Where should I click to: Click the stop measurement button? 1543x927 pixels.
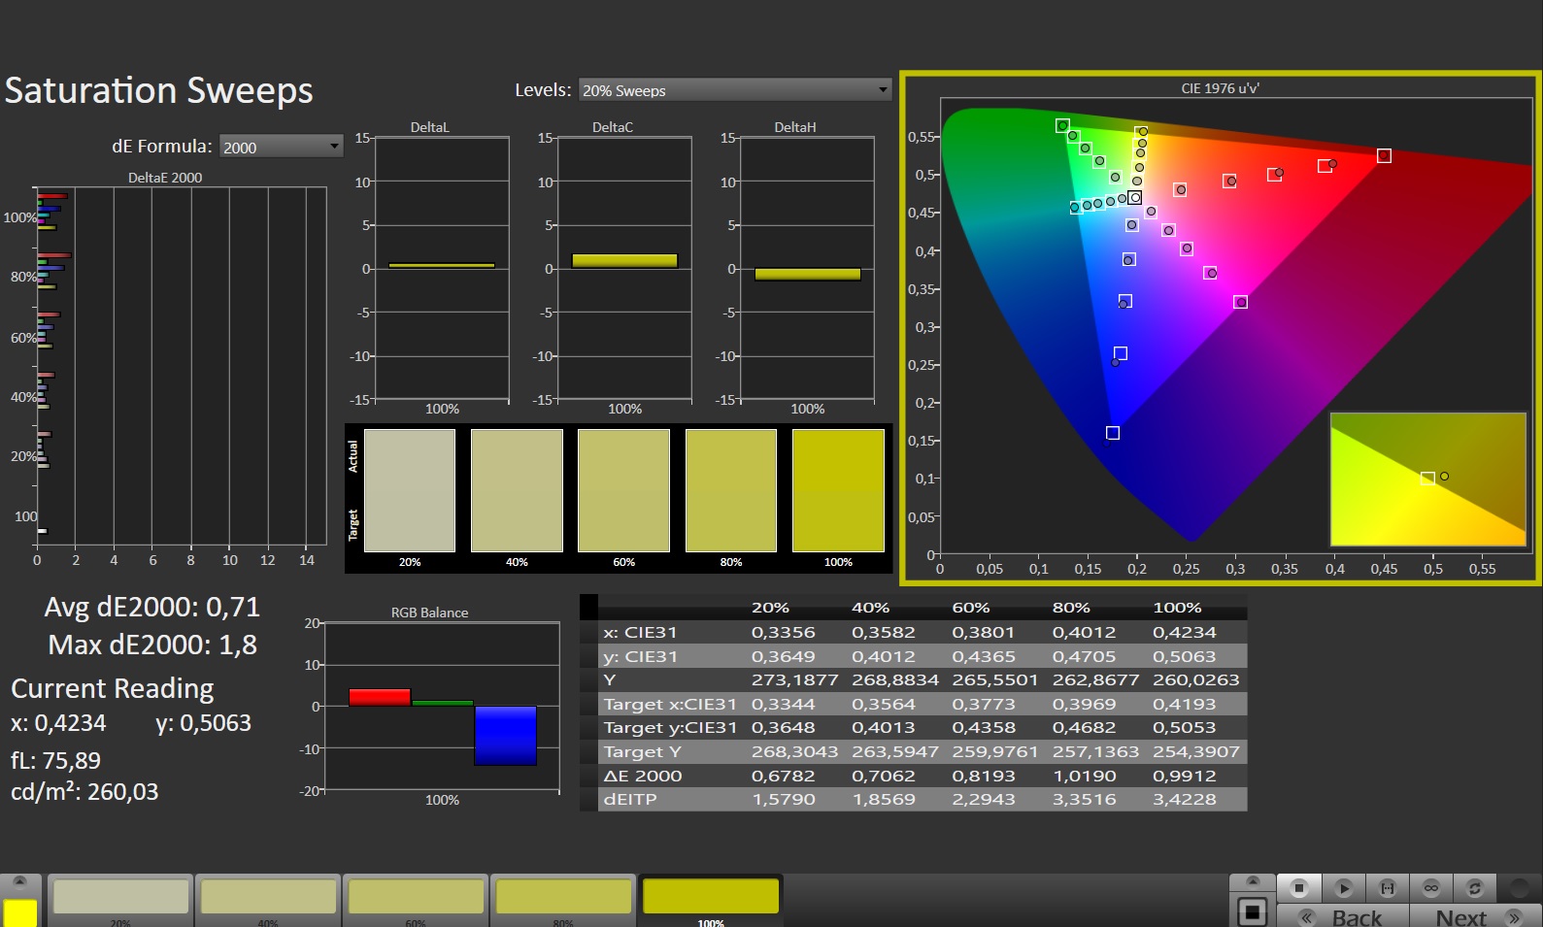pos(1298,888)
